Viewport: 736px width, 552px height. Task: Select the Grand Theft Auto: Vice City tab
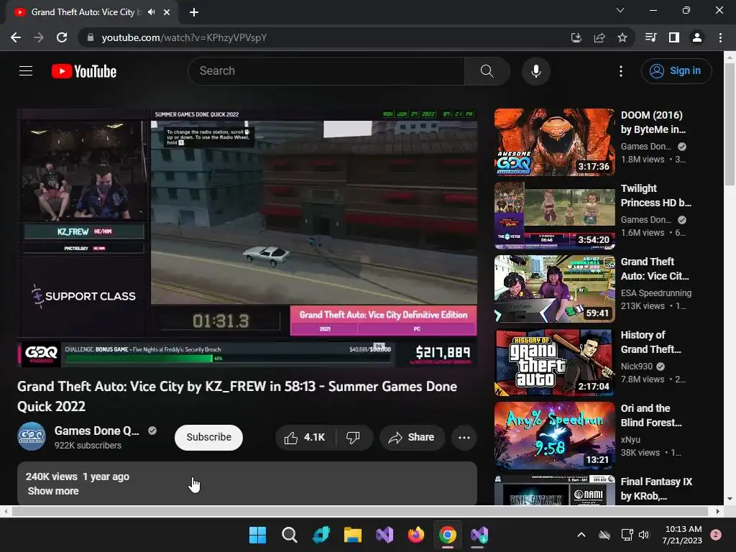click(86, 12)
